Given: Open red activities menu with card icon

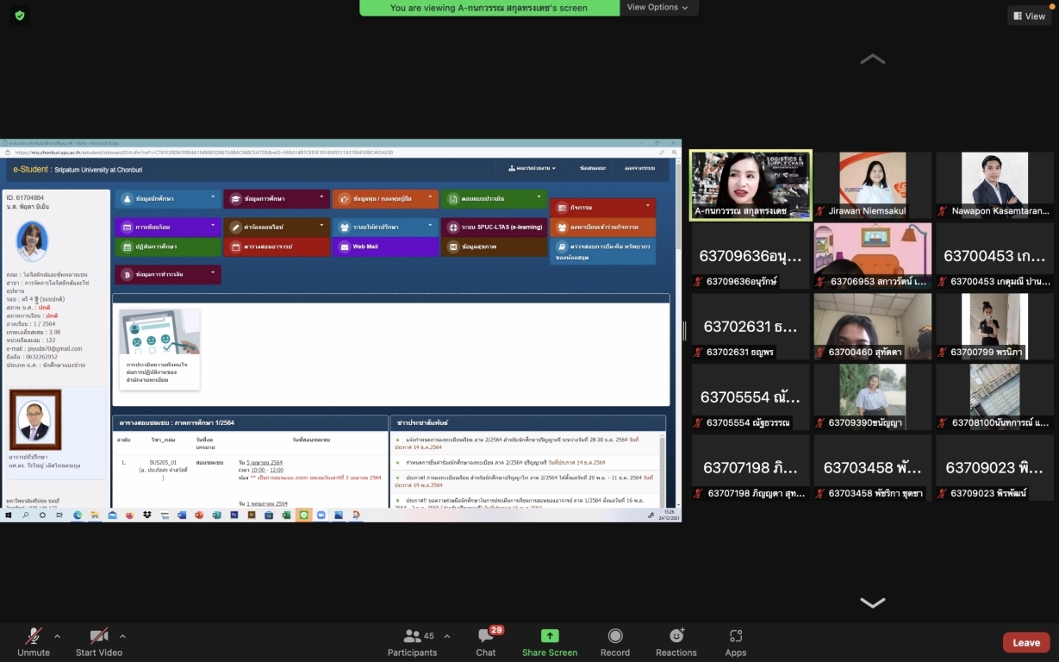Looking at the screenshot, I should tap(603, 208).
